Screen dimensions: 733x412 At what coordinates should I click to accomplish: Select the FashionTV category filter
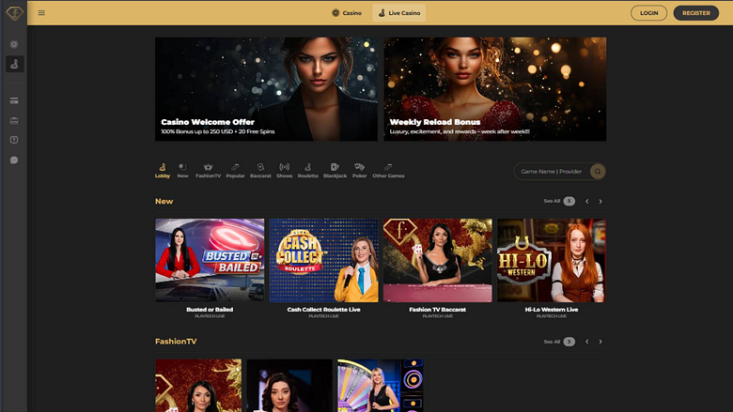tap(208, 171)
